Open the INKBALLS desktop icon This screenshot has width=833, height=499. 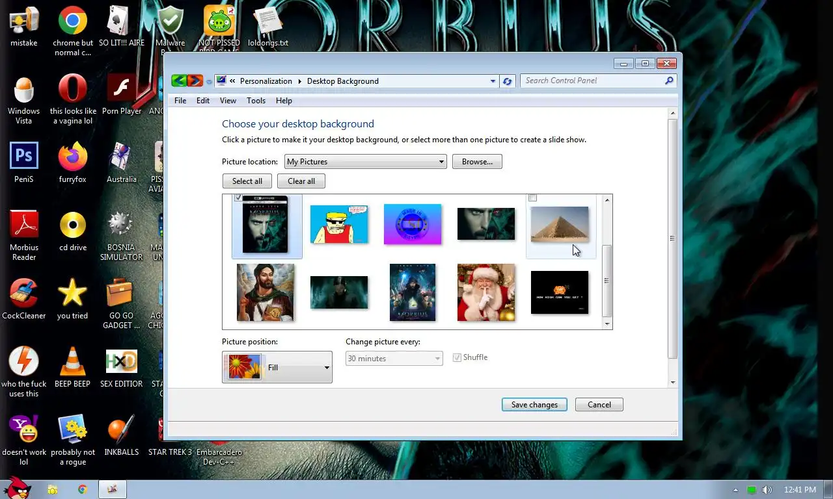click(121, 429)
